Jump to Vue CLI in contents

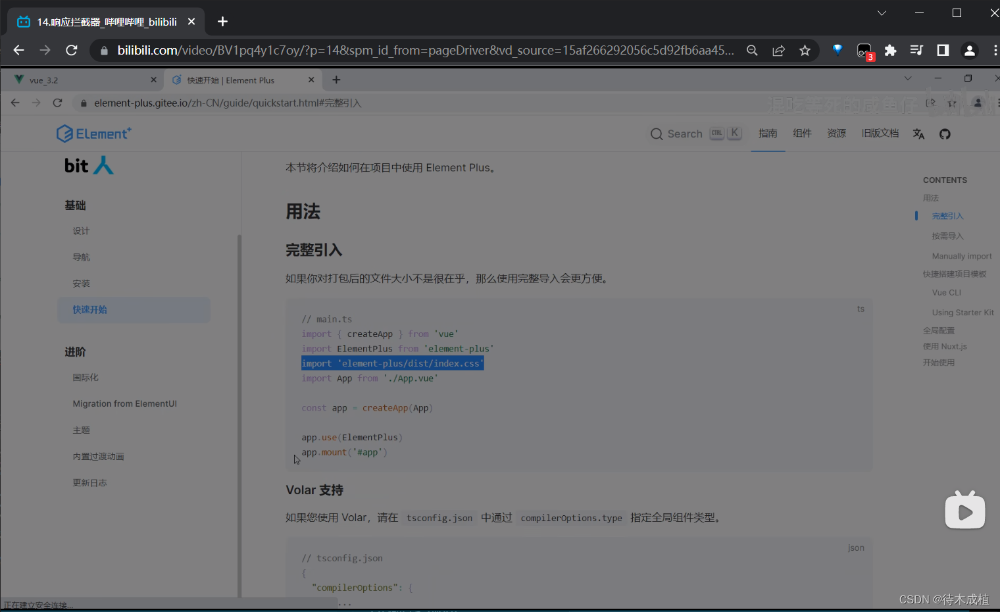tap(947, 293)
